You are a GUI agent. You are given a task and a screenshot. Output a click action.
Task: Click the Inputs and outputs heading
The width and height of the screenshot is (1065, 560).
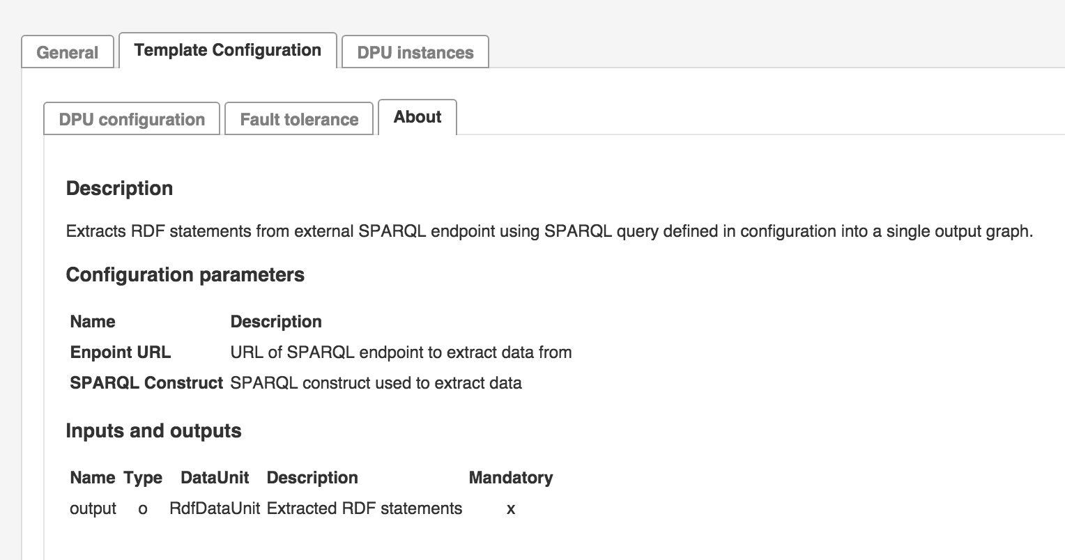pyautogui.click(x=153, y=430)
